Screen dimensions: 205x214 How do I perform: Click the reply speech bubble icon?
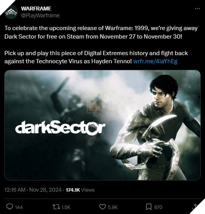[10, 207]
